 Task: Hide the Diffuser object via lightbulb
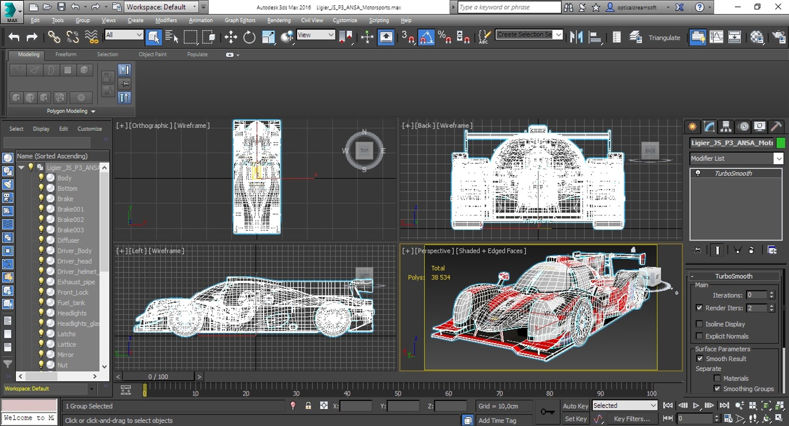41,240
